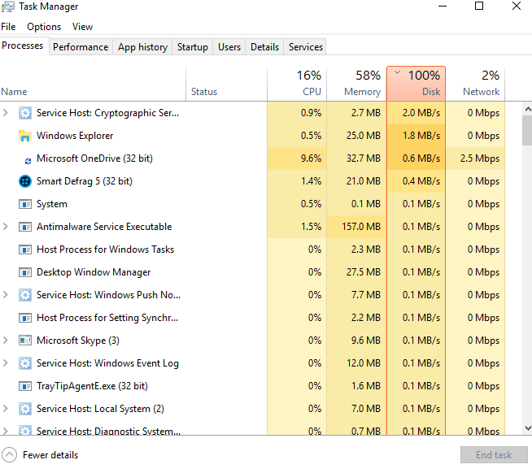Click the Task Manager title bar icon
Viewport: 532px width, 473px height.
pyautogui.click(x=8, y=7)
